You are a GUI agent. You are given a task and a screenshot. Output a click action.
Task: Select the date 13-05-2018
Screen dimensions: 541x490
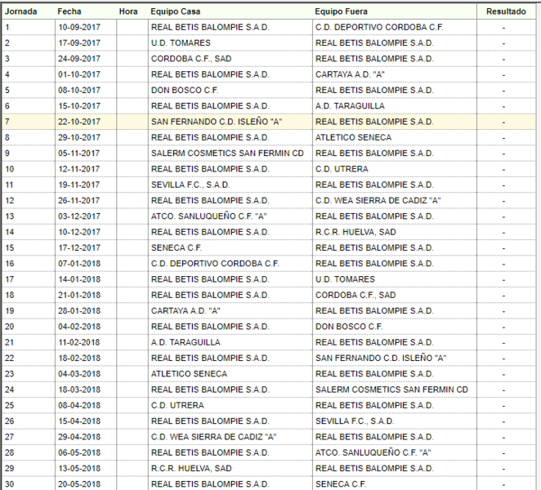pyautogui.click(x=79, y=468)
